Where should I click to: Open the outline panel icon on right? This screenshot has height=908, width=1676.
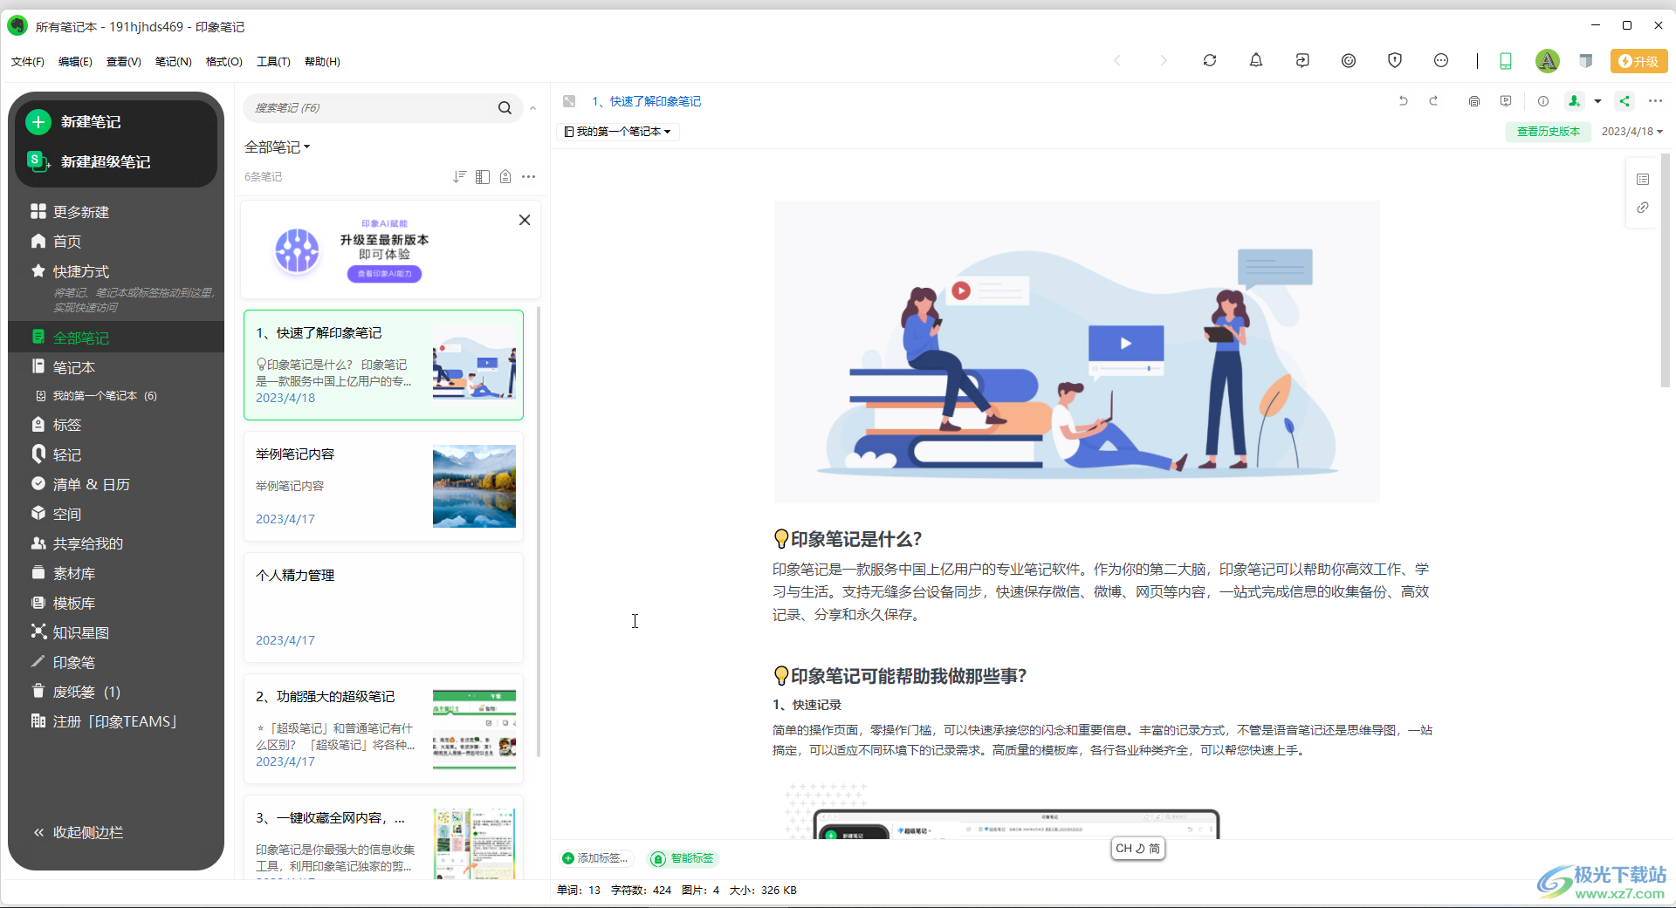click(x=1643, y=179)
